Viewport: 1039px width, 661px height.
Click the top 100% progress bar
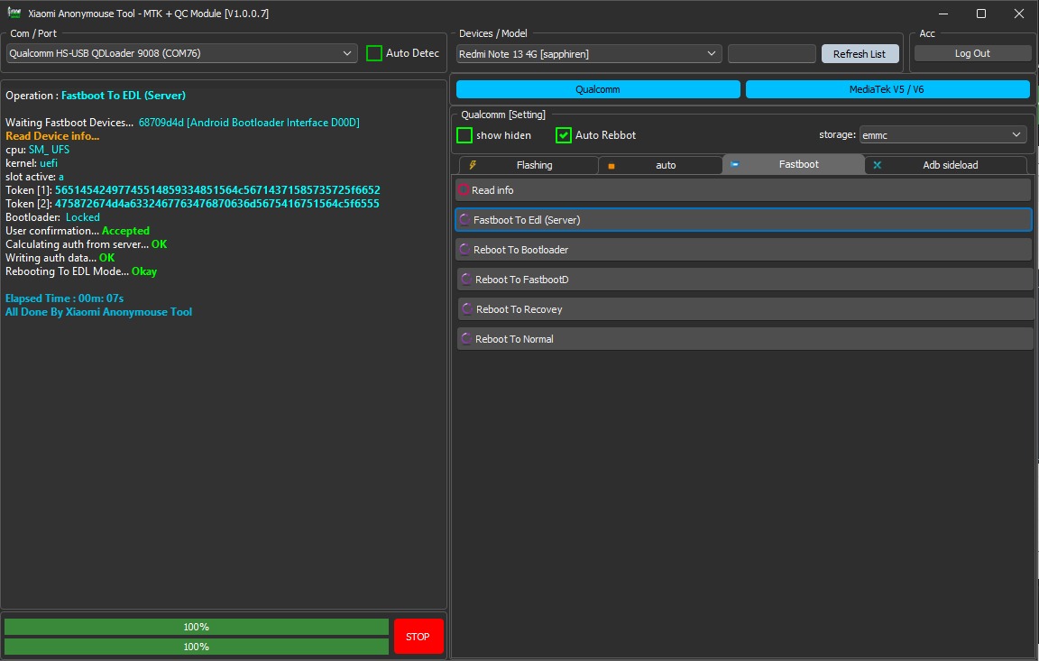(196, 626)
